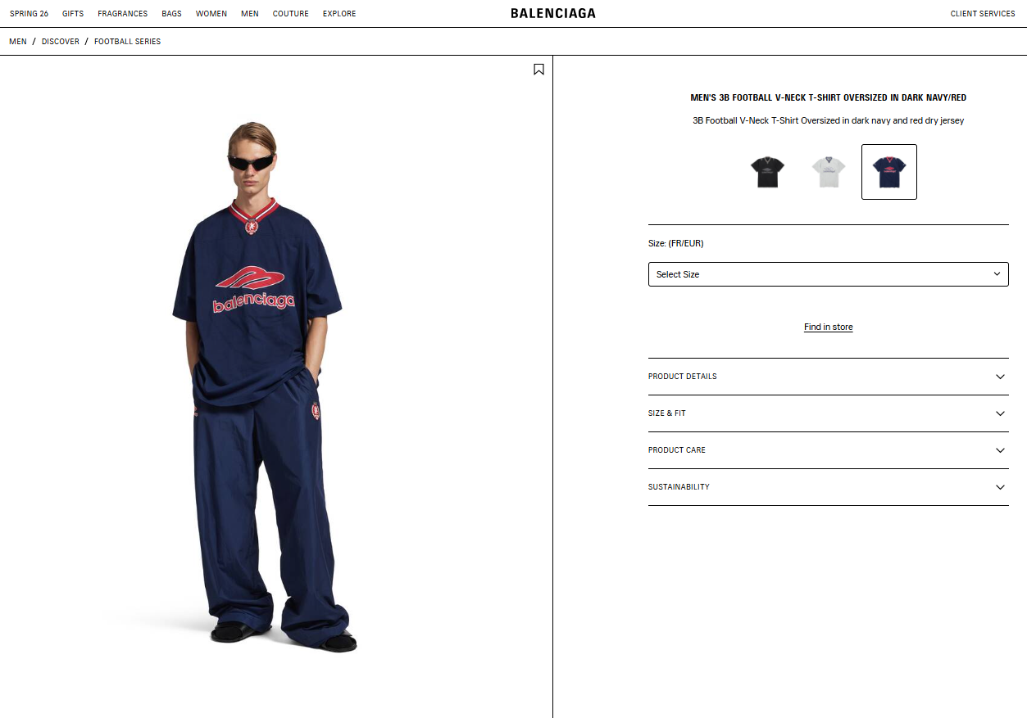The width and height of the screenshot is (1027, 718).
Task: Expand the Product Care chevron
Action: (x=1000, y=450)
